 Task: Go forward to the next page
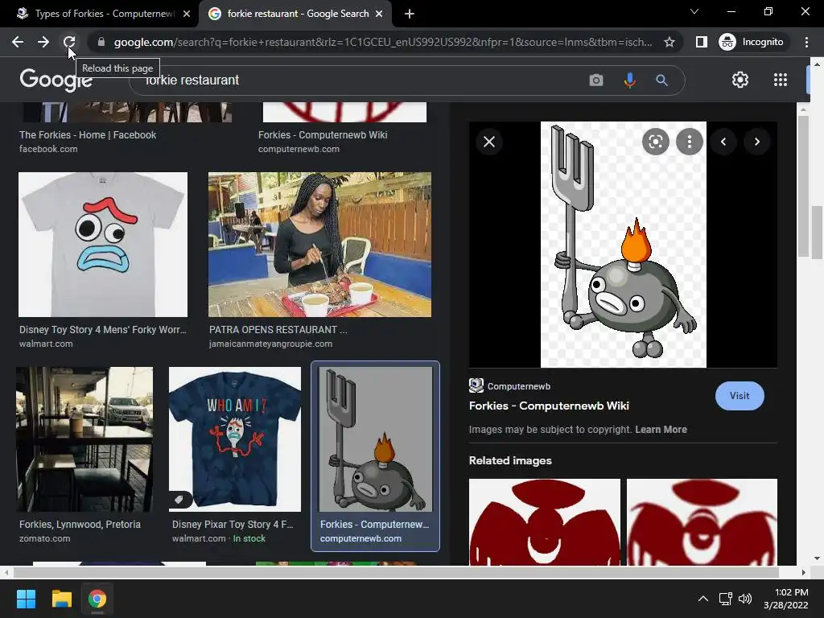tap(43, 42)
